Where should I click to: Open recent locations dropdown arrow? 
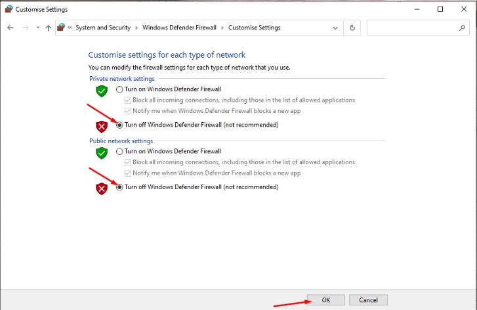click(x=37, y=28)
